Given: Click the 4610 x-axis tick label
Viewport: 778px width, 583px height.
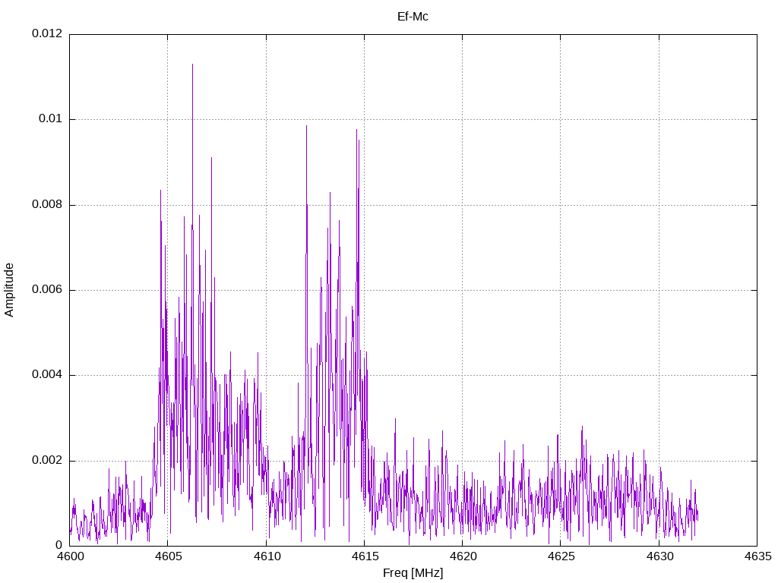Looking at the screenshot, I should (266, 556).
